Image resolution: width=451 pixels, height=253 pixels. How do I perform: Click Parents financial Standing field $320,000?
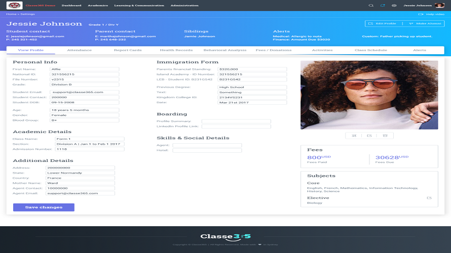click(252, 69)
